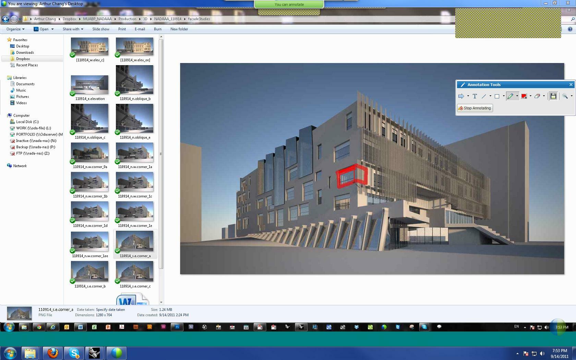
Task: Create a New folder
Action: 179,29
